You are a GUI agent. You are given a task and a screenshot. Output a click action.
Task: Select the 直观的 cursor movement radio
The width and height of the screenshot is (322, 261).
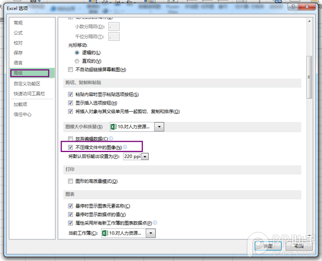(x=77, y=61)
